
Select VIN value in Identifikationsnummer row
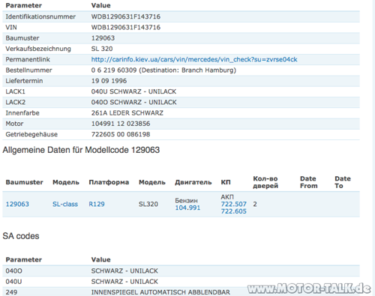click(126, 16)
